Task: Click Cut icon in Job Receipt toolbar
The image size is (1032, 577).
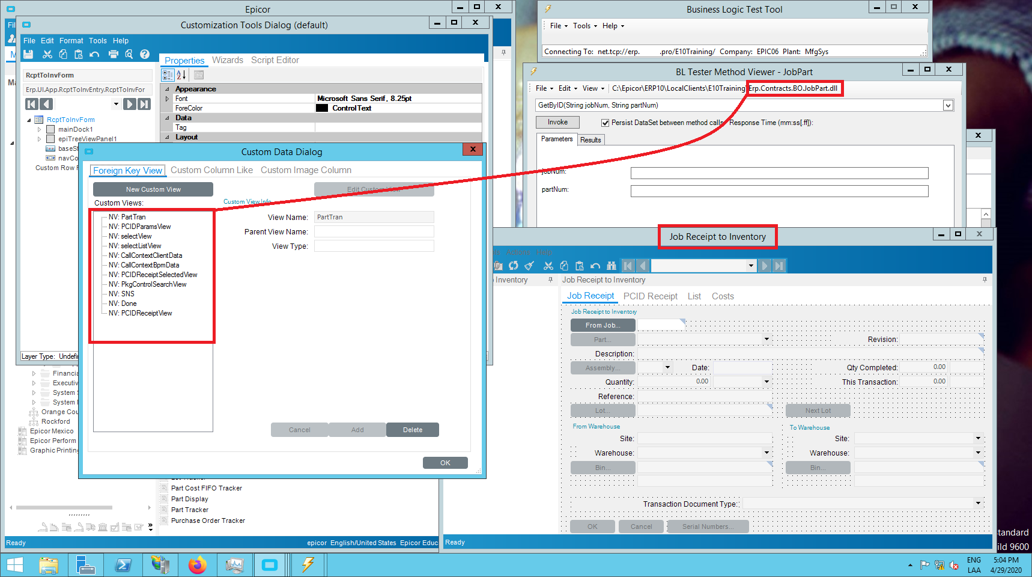Action: click(548, 266)
